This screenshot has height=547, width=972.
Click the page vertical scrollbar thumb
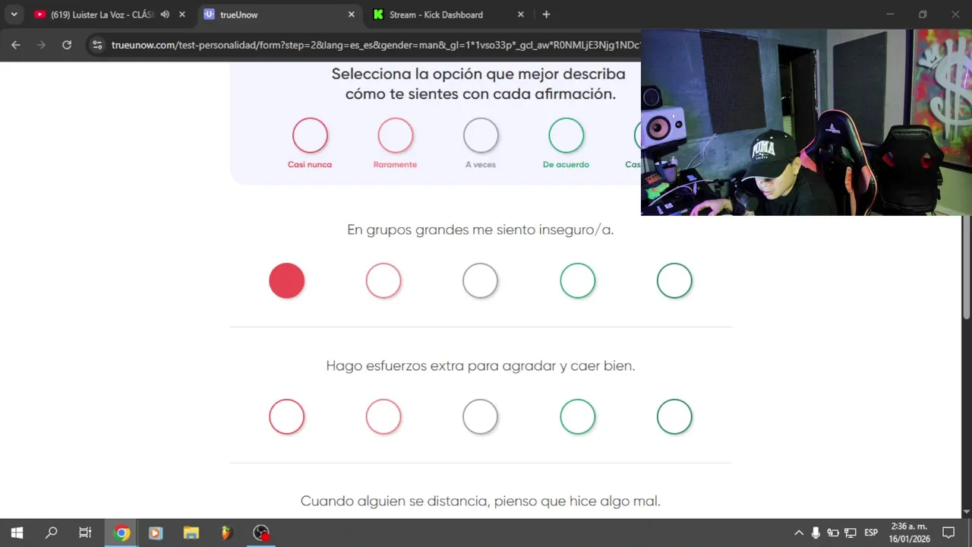(x=967, y=266)
